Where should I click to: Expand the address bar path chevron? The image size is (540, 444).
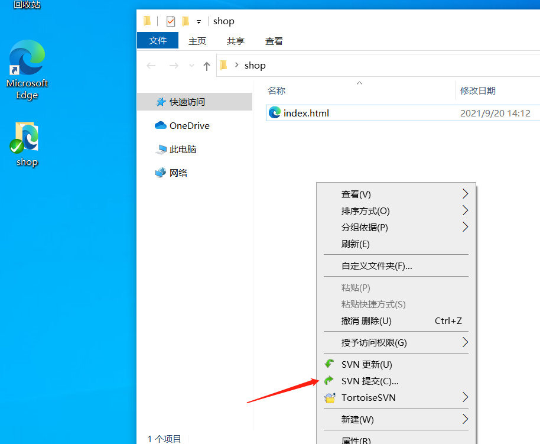[236, 65]
